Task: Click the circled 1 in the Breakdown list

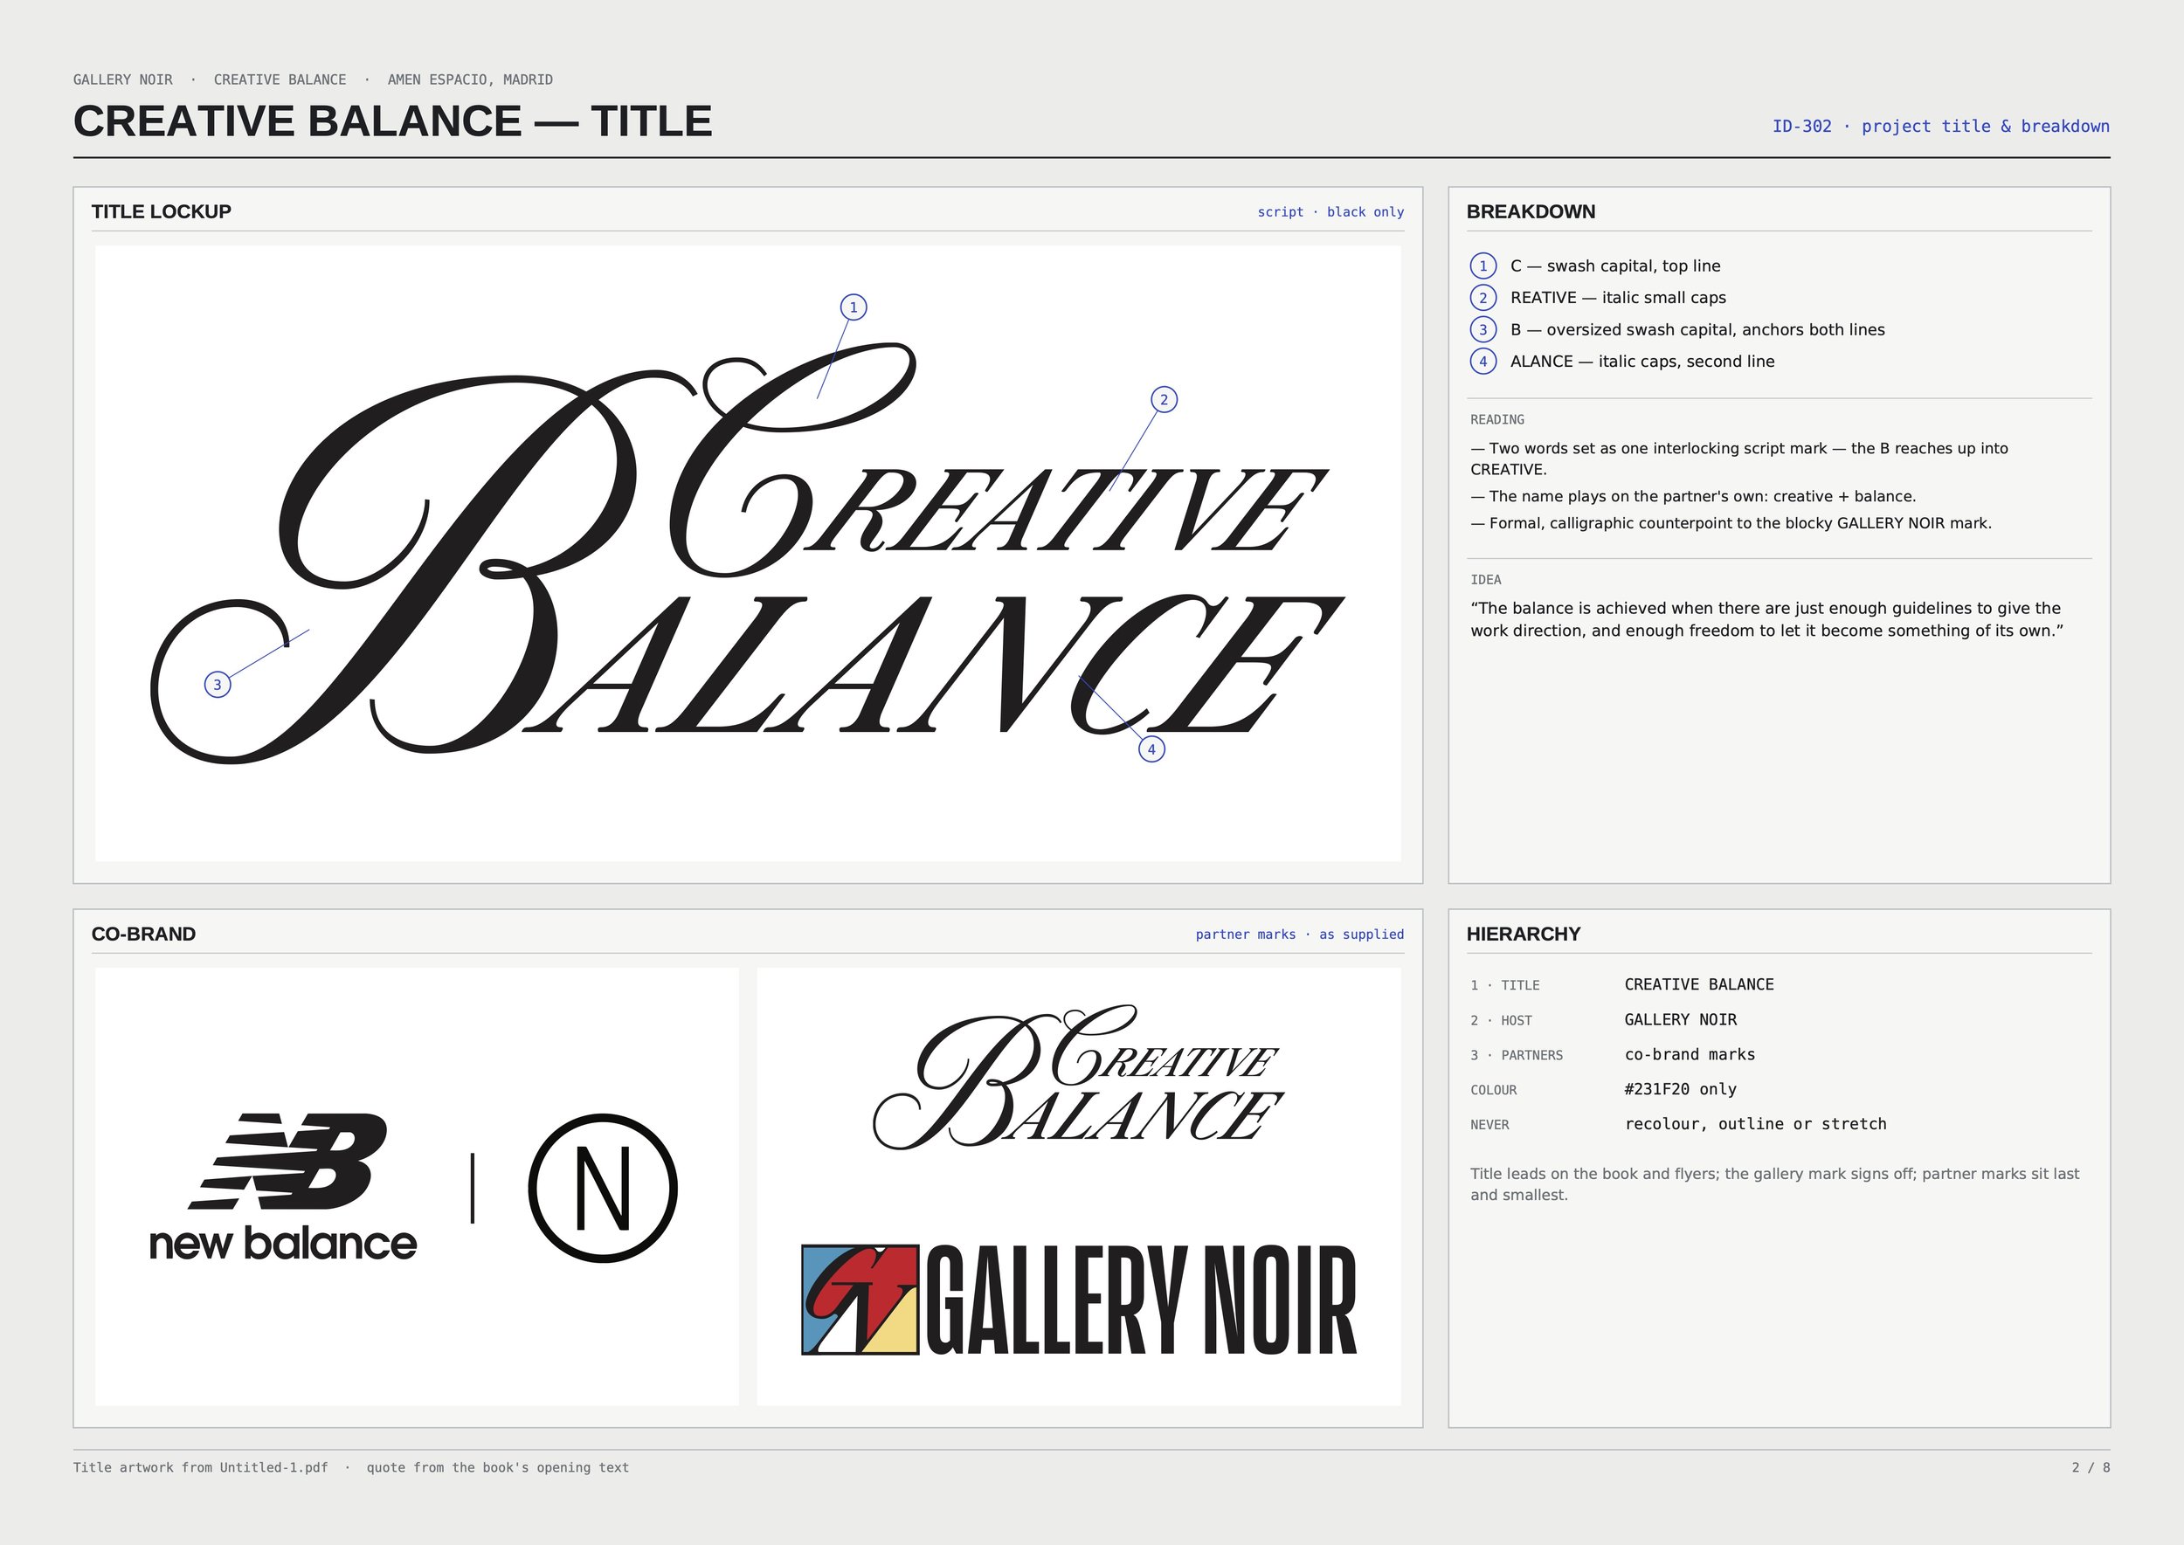Action: (1482, 266)
